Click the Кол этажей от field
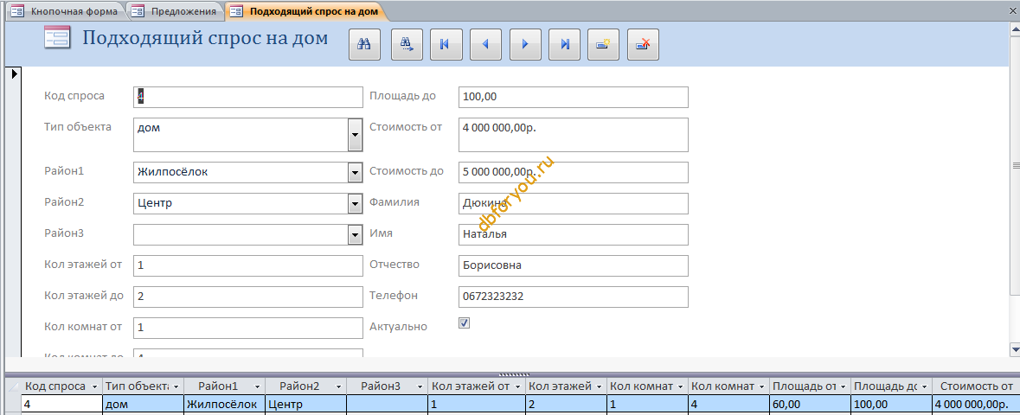This screenshot has width=1020, height=415. coord(247,265)
